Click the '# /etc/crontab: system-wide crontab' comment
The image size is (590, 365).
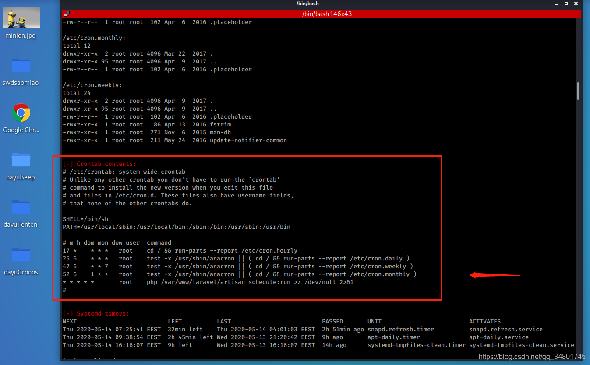(x=124, y=172)
